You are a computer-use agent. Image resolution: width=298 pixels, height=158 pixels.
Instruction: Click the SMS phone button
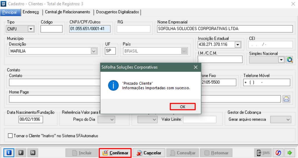(x=262, y=153)
